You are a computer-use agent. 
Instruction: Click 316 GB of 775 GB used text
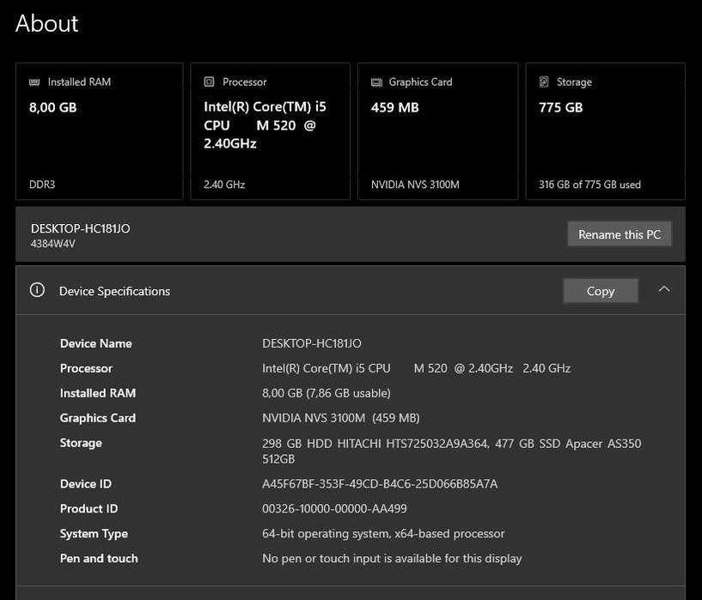click(589, 185)
